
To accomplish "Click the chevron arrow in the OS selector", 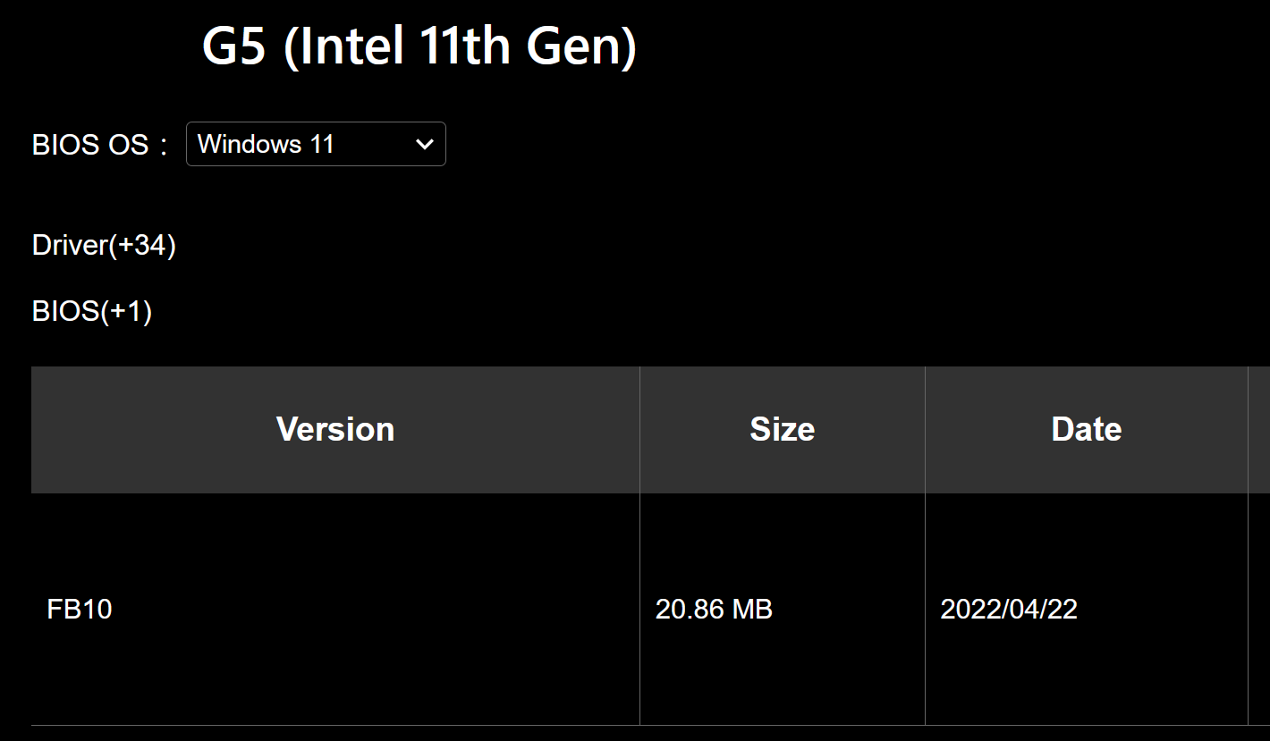I will click(x=425, y=144).
